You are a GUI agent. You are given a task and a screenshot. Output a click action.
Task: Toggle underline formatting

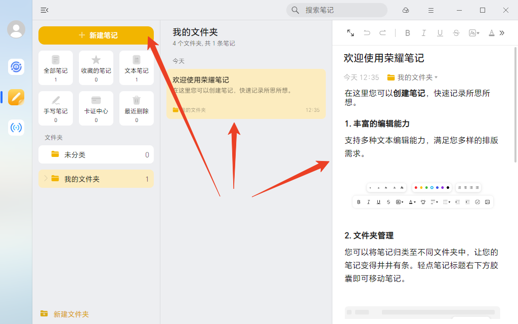[440, 33]
